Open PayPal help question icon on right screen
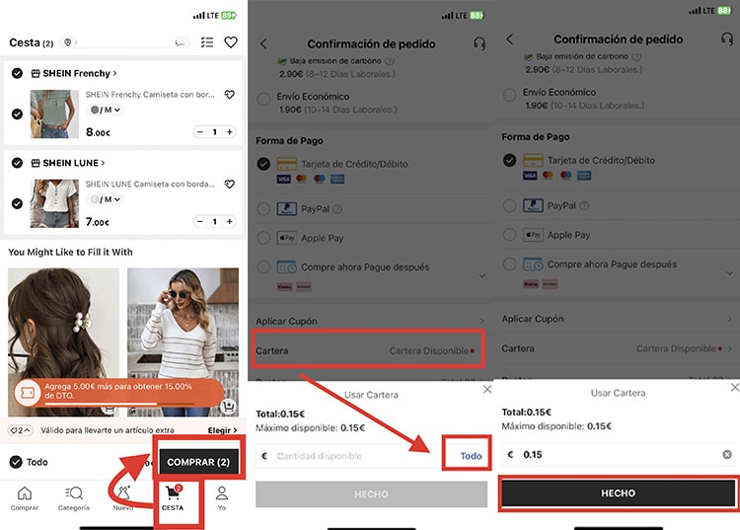The width and height of the screenshot is (740, 530). [584, 205]
